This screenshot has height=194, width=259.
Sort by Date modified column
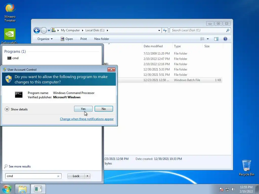[157, 46]
